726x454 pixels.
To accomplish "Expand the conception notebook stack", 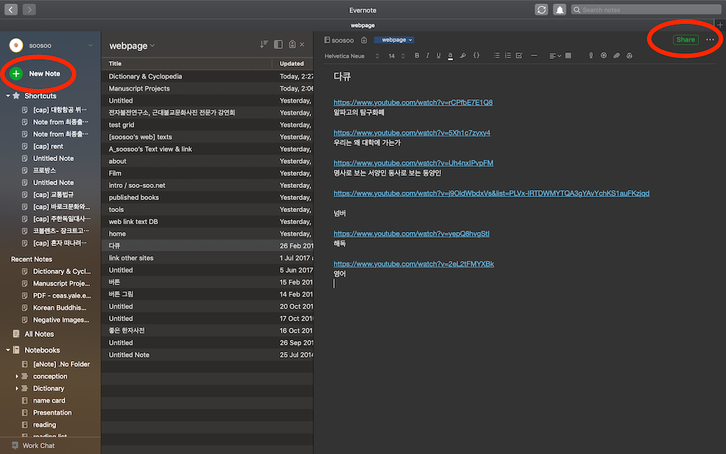I will pos(17,377).
